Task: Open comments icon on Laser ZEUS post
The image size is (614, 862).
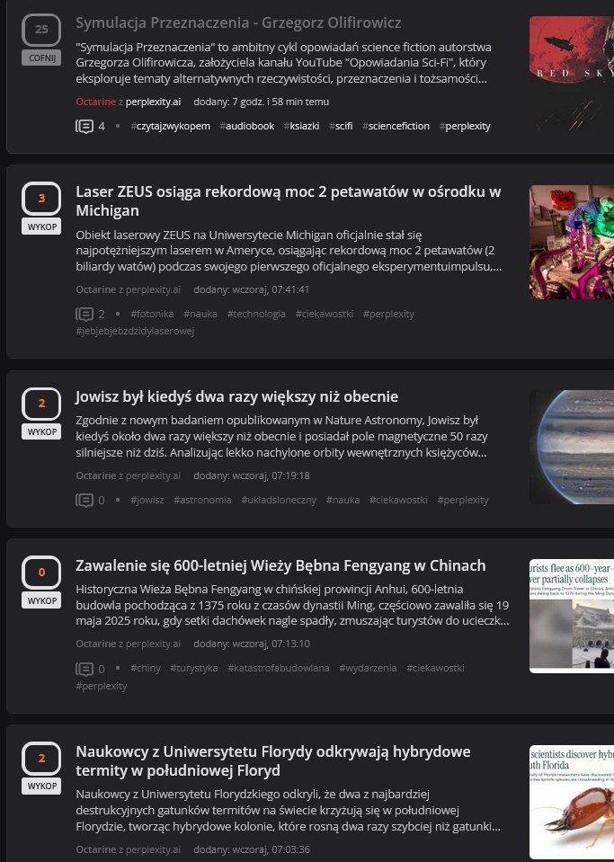Action: click(x=85, y=315)
